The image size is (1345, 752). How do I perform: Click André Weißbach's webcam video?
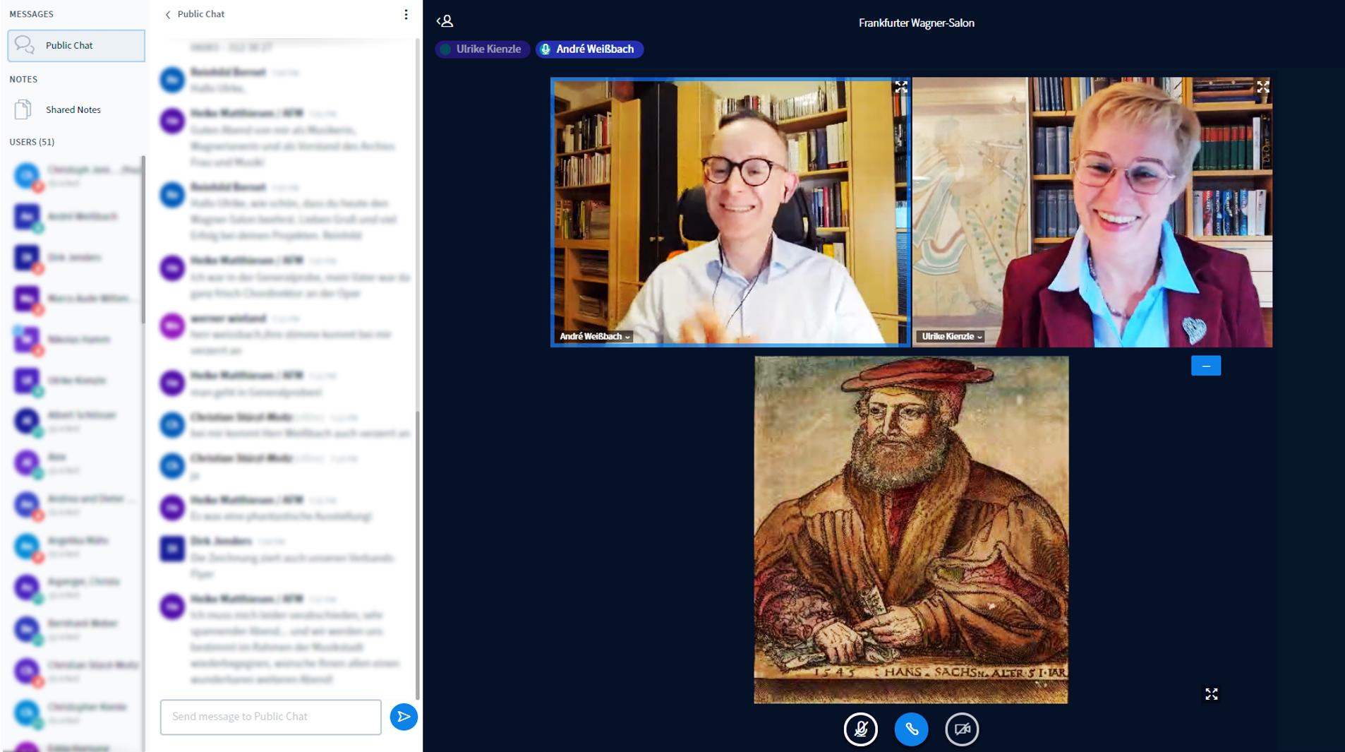730,212
